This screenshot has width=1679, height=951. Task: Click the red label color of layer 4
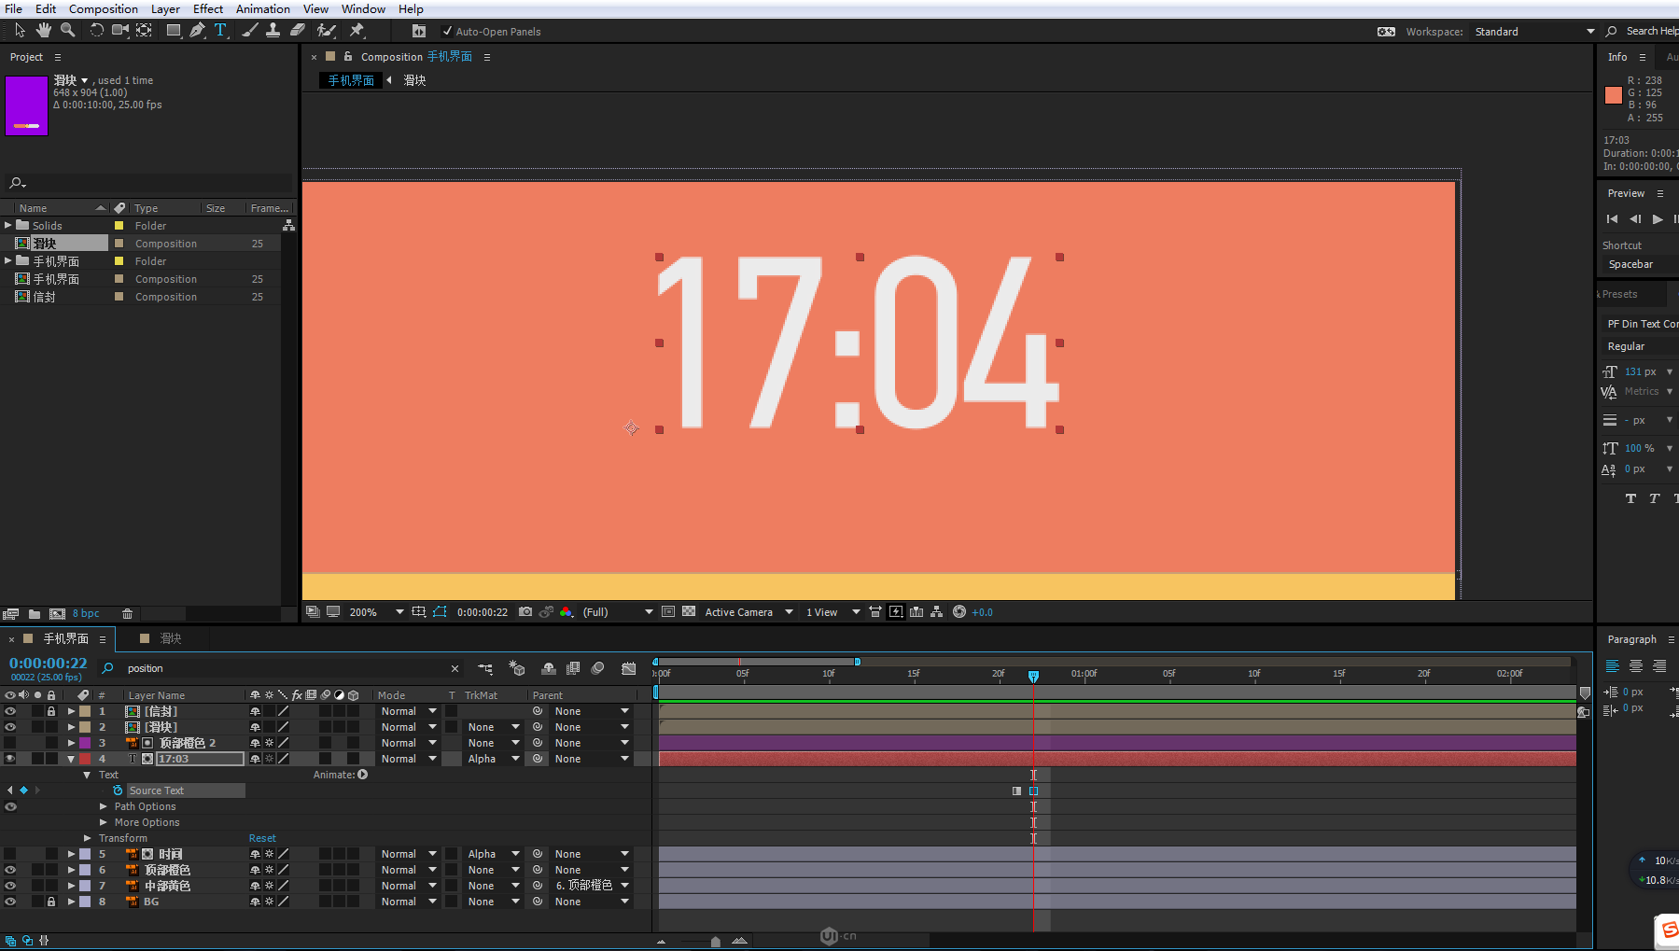point(85,759)
